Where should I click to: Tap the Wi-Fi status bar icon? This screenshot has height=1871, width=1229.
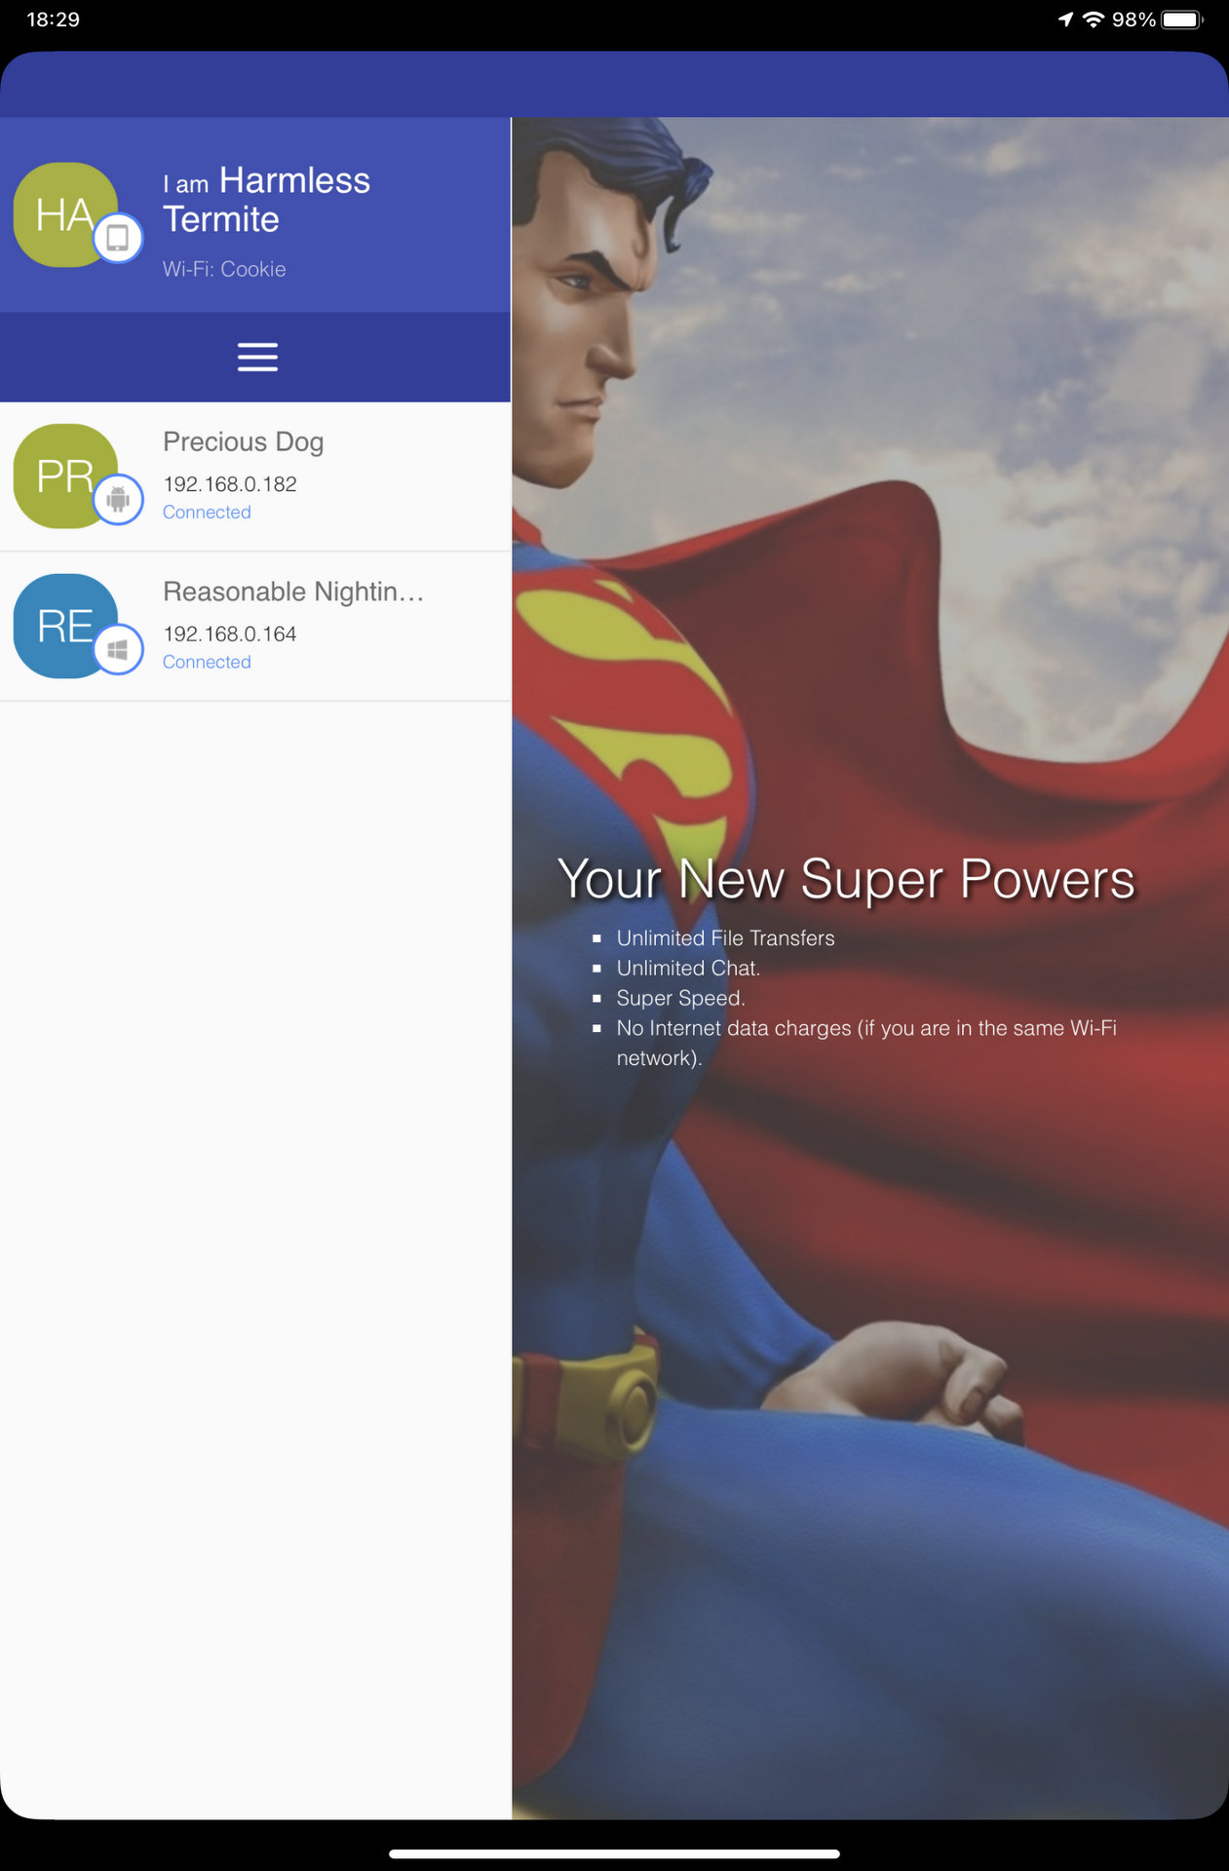pos(1094,19)
